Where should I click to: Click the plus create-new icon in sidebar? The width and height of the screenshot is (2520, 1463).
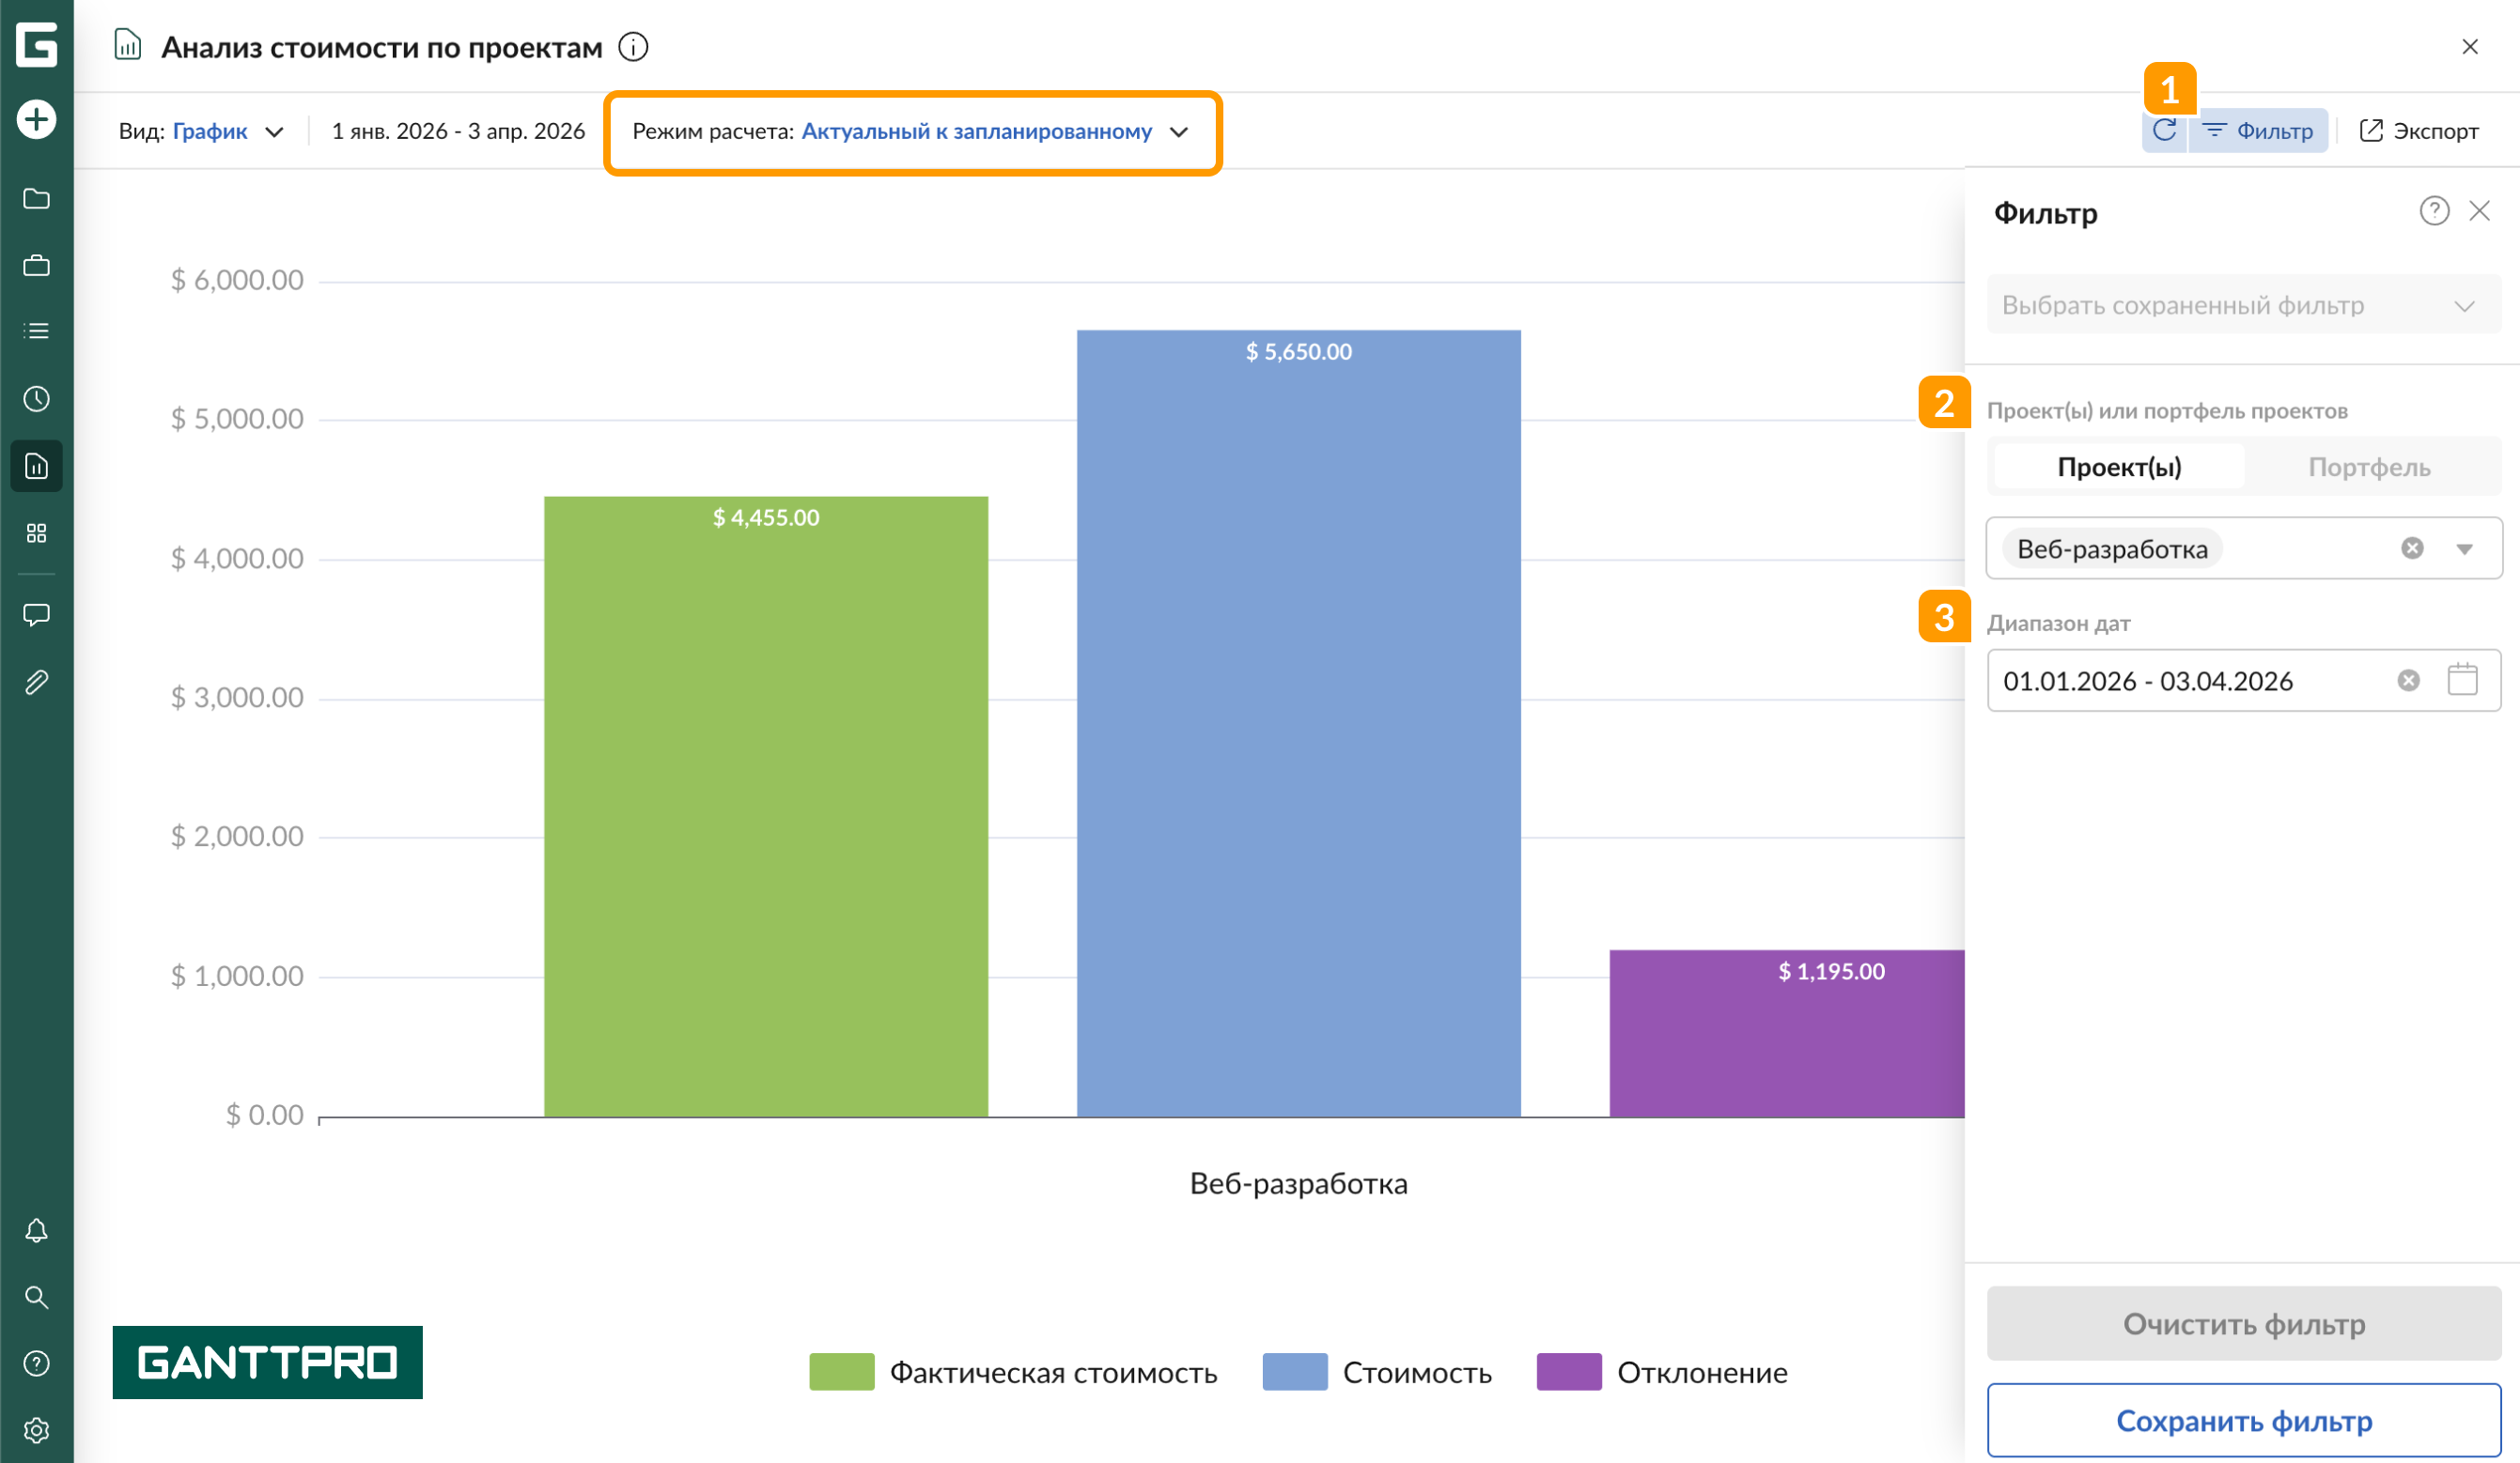coord(36,120)
